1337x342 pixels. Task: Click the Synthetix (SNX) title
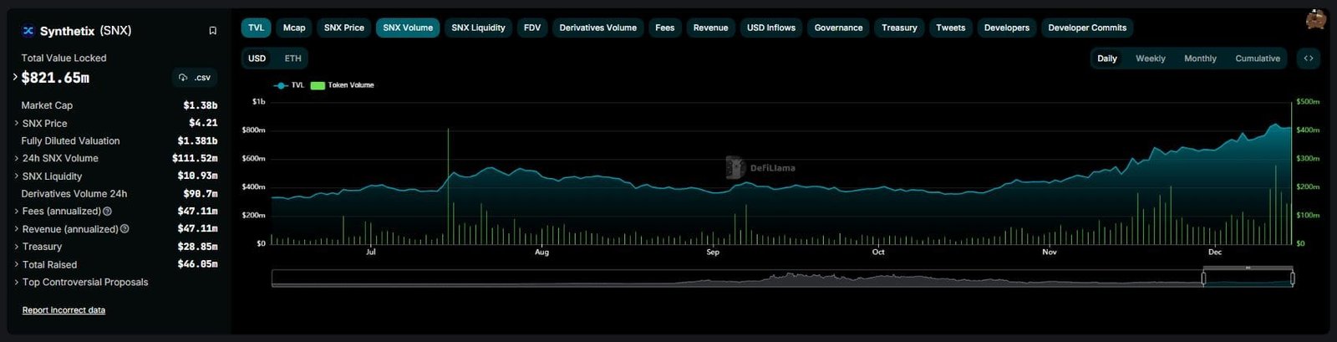coord(85,31)
